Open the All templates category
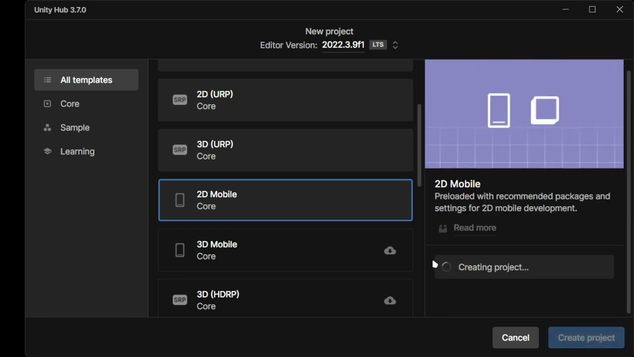The image size is (634, 357). point(86,80)
